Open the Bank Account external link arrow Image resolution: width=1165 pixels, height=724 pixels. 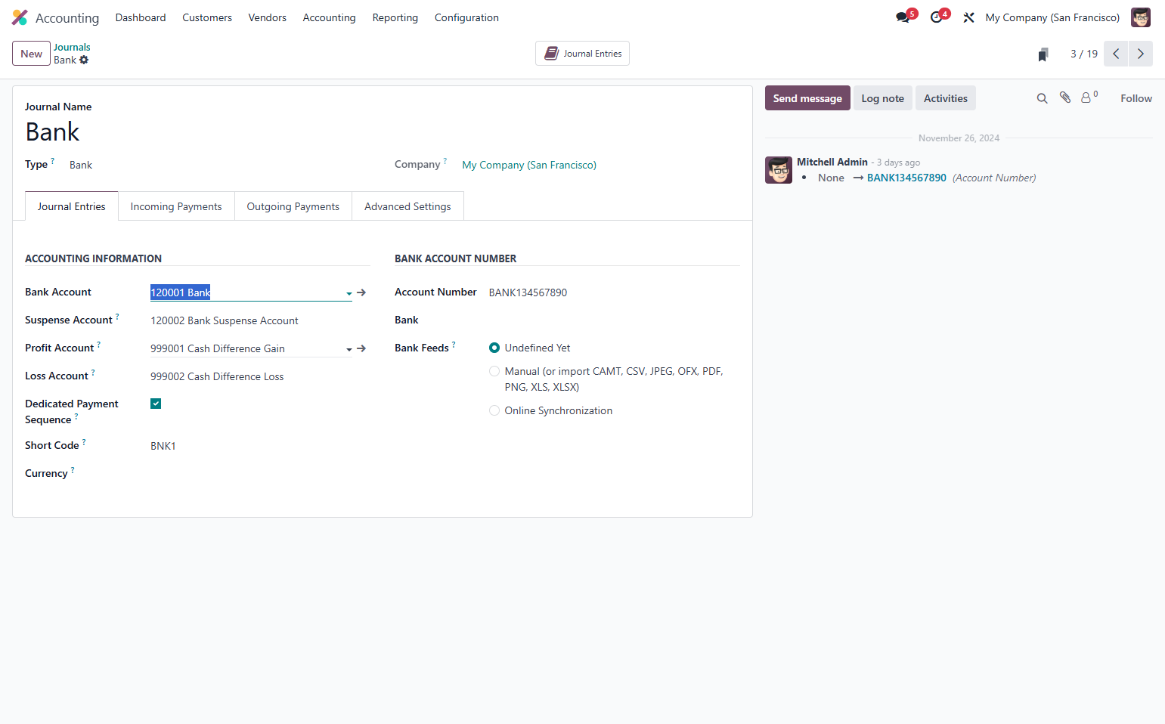pyautogui.click(x=361, y=292)
